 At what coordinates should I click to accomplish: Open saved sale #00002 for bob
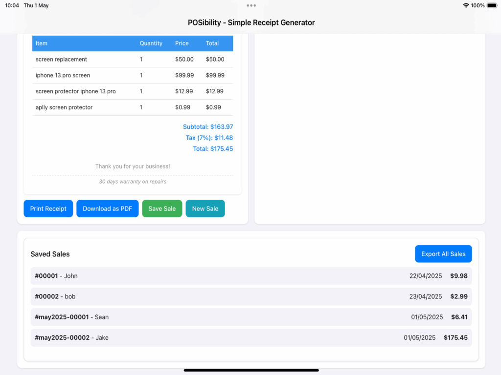click(251, 296)
